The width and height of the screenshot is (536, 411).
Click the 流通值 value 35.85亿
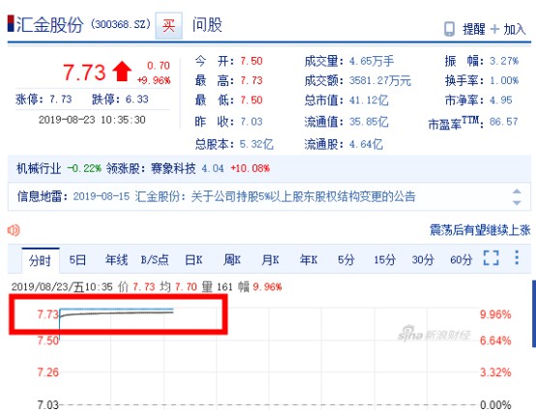369,122
